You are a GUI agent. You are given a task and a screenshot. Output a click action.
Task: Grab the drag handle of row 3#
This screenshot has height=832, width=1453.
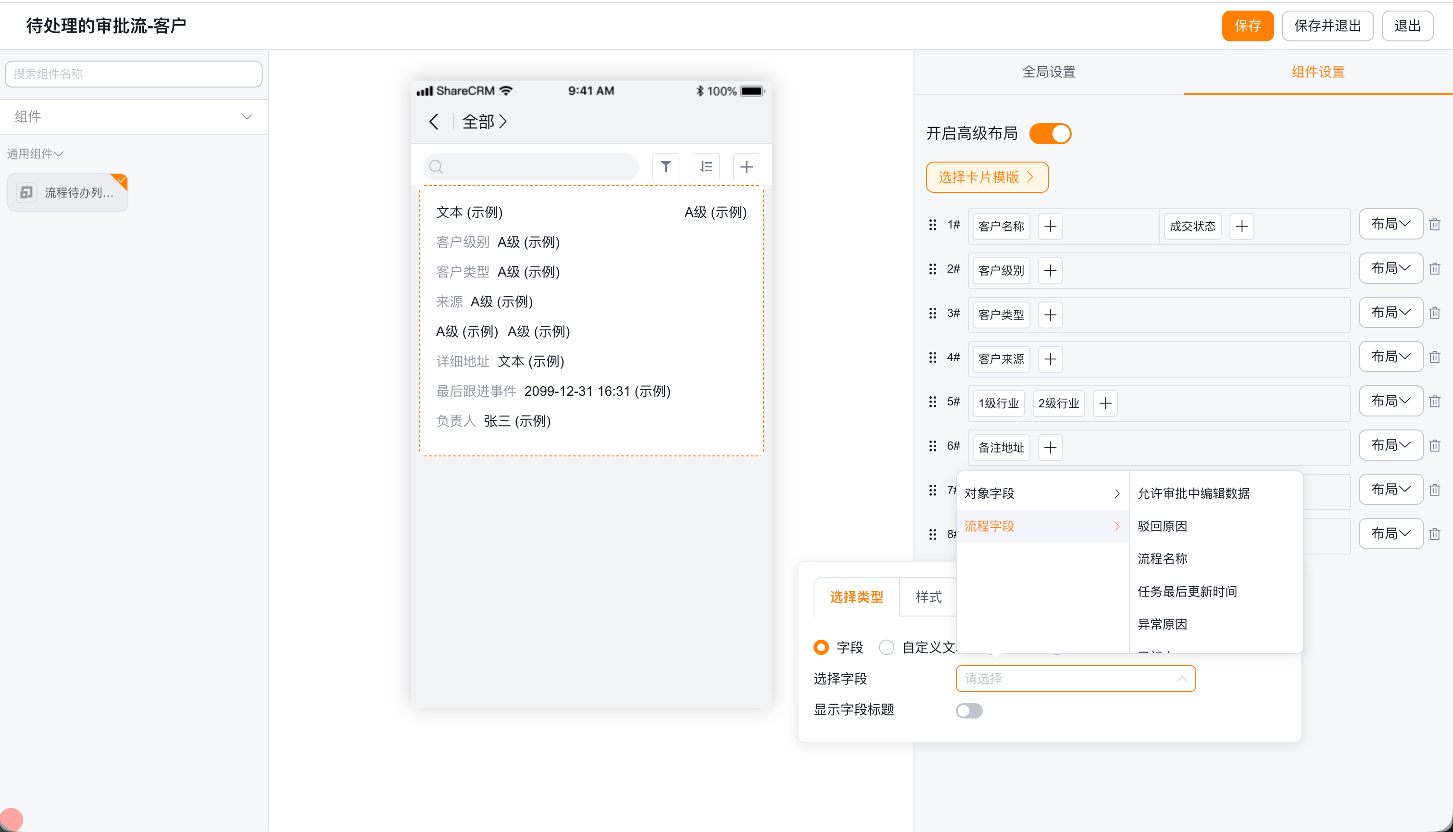click(x=933, y=313)
